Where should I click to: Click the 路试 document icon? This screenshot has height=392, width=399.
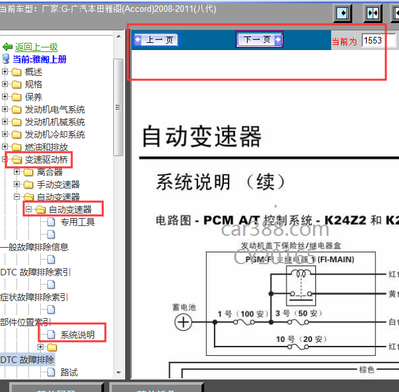tap(51, 372)
